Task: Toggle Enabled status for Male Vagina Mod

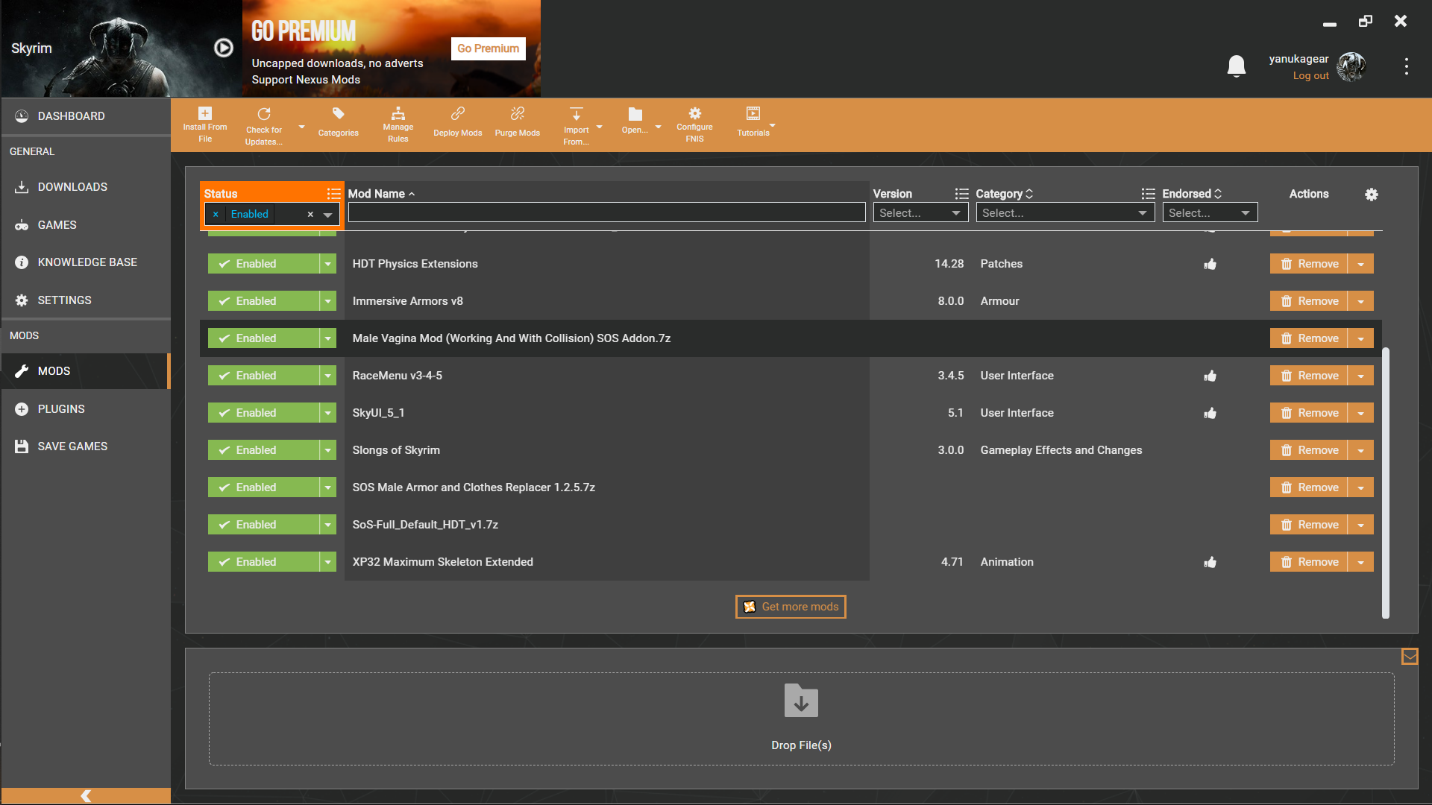Action: (263, 338)
